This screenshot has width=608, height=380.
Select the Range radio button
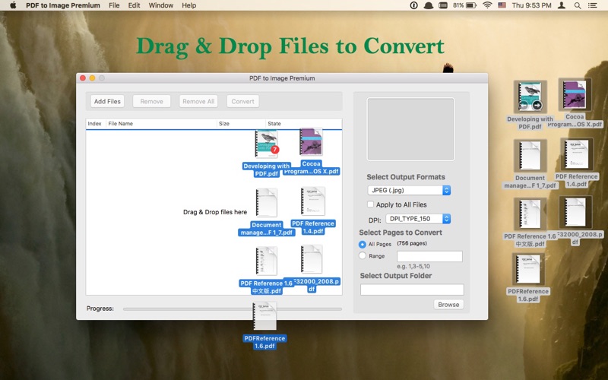coord(363,255)
